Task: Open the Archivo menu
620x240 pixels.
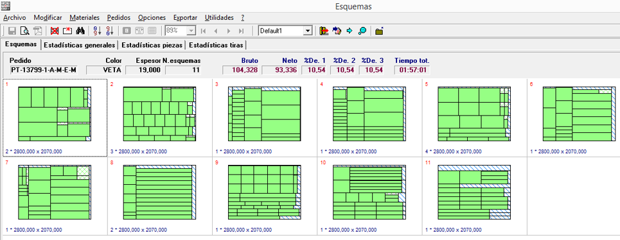Action: click(x=15, y=18)
